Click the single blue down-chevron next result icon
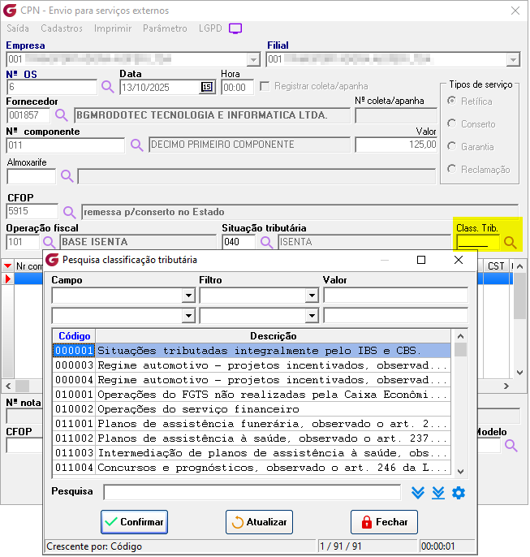The image size is (530, 557). click(418, 493)
